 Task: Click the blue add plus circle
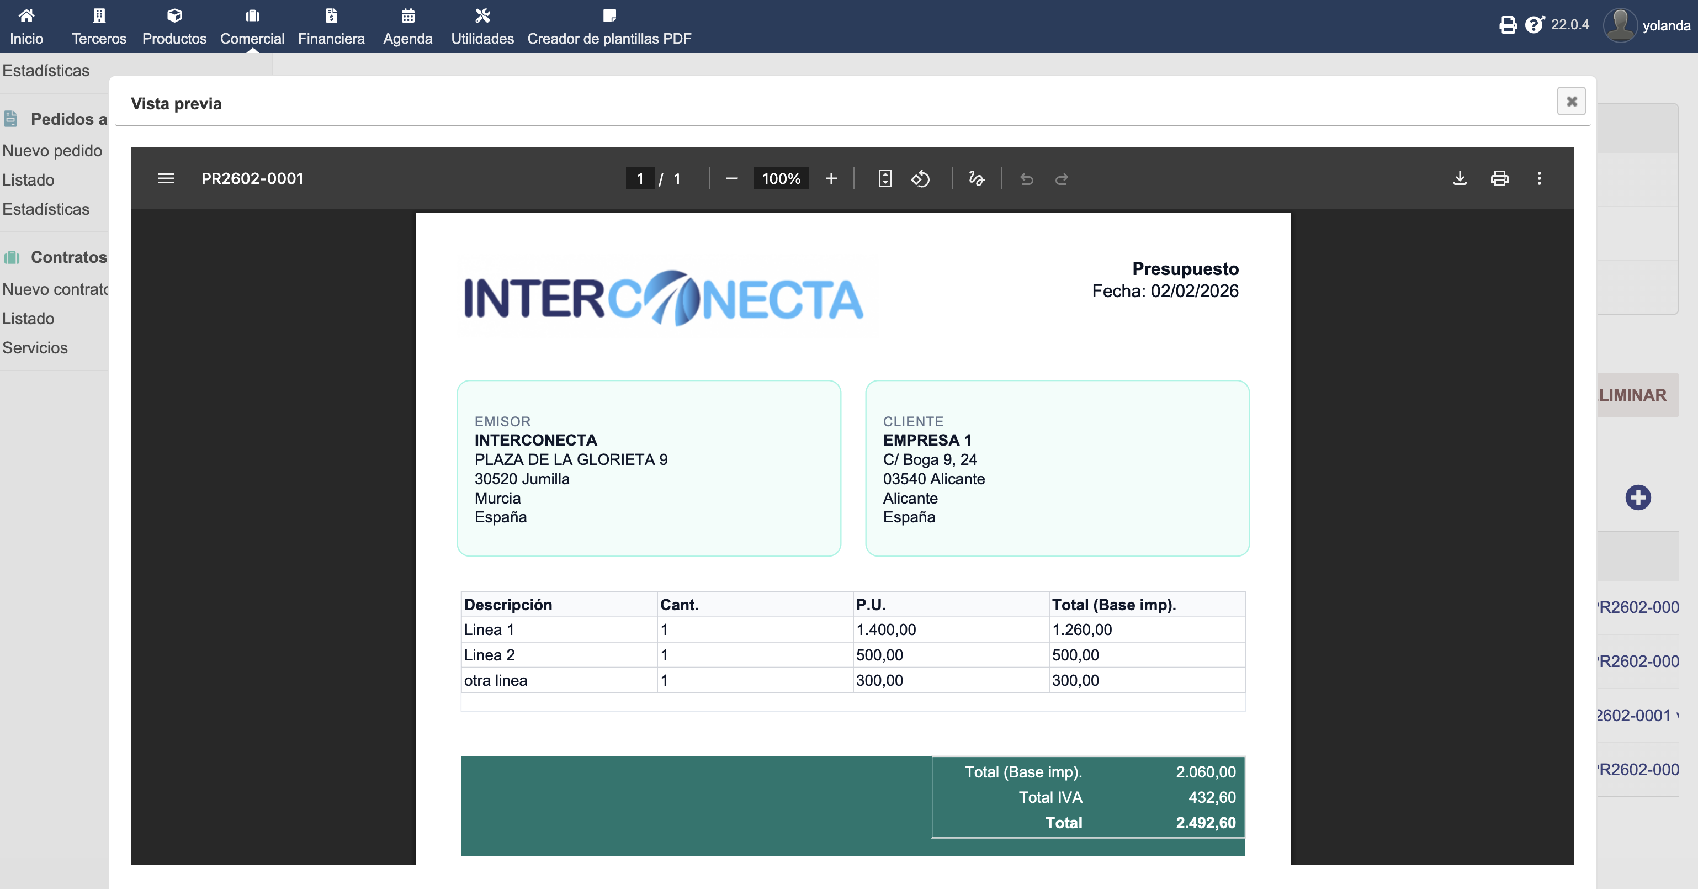[x=1637, y=498]
